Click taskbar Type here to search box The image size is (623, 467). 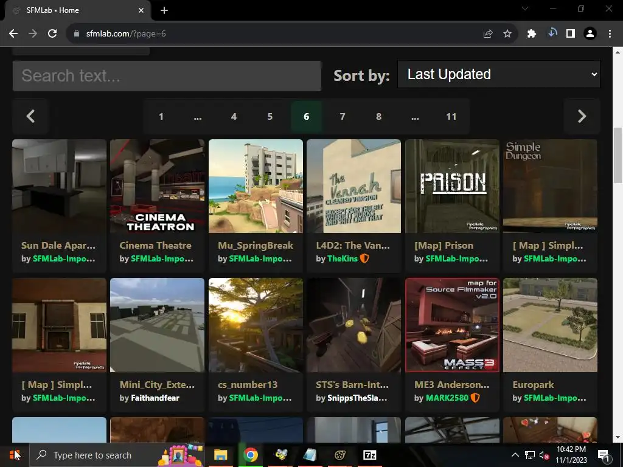117,455
